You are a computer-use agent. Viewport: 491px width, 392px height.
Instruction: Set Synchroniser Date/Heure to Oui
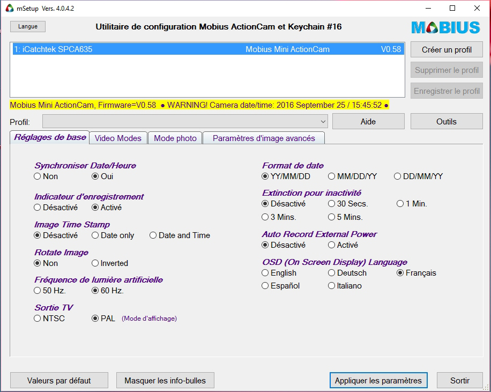coord(102,176)
